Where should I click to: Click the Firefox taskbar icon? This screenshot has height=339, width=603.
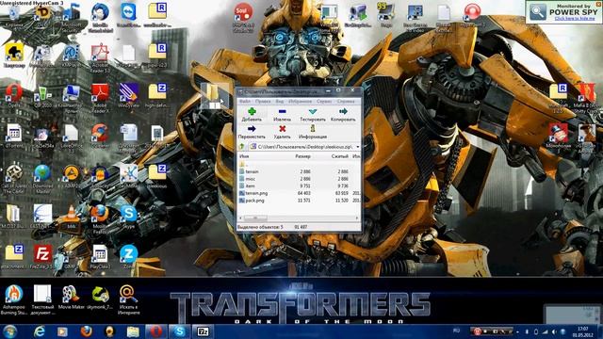click(x=86, y=331)
